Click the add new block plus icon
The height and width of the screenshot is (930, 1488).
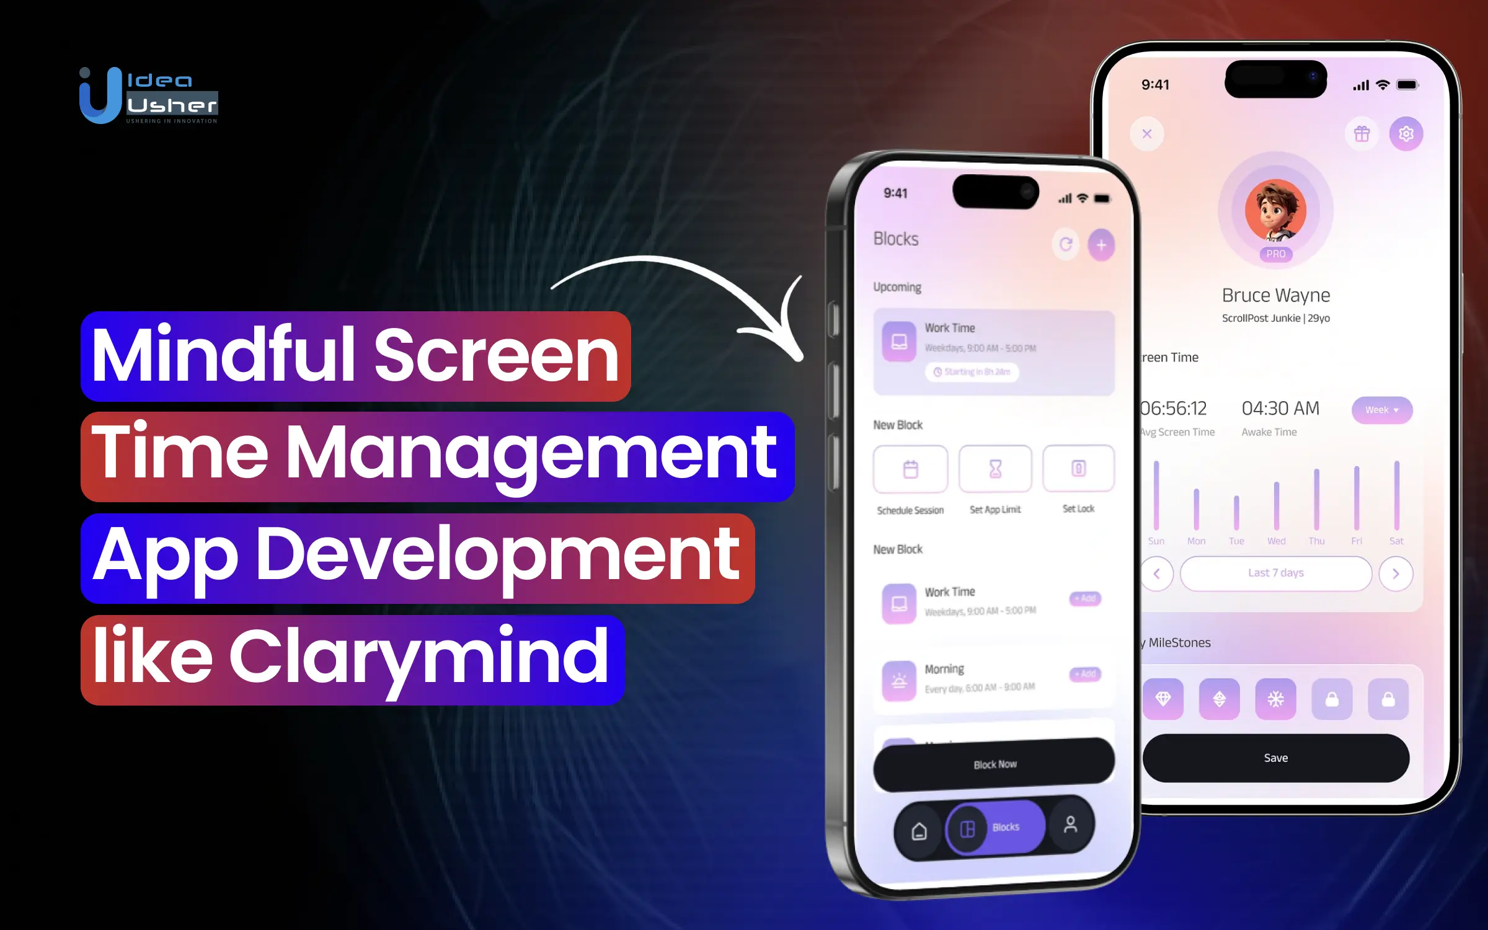[x=1101, y=243]
